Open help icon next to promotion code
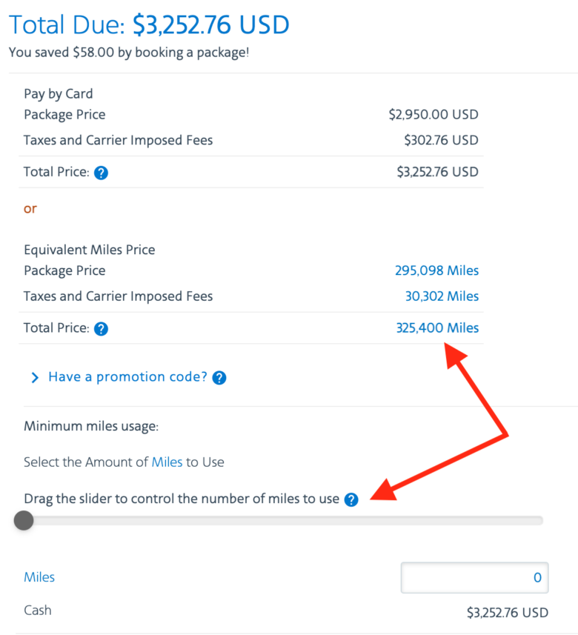 219,378
